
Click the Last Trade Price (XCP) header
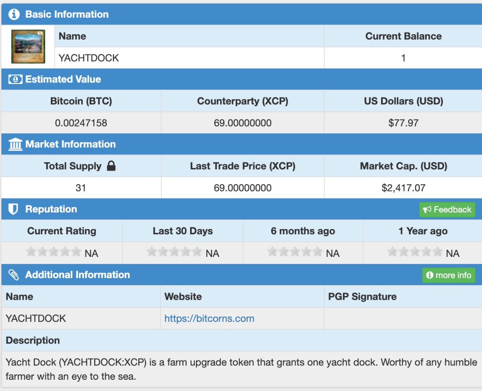click(x=243, y=166)
